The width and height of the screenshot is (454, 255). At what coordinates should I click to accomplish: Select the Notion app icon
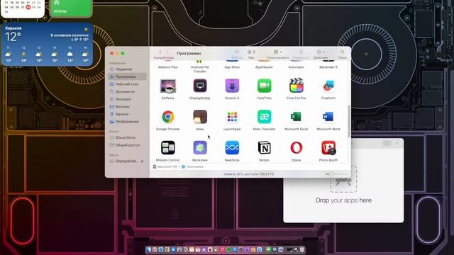tap(264, 148)
